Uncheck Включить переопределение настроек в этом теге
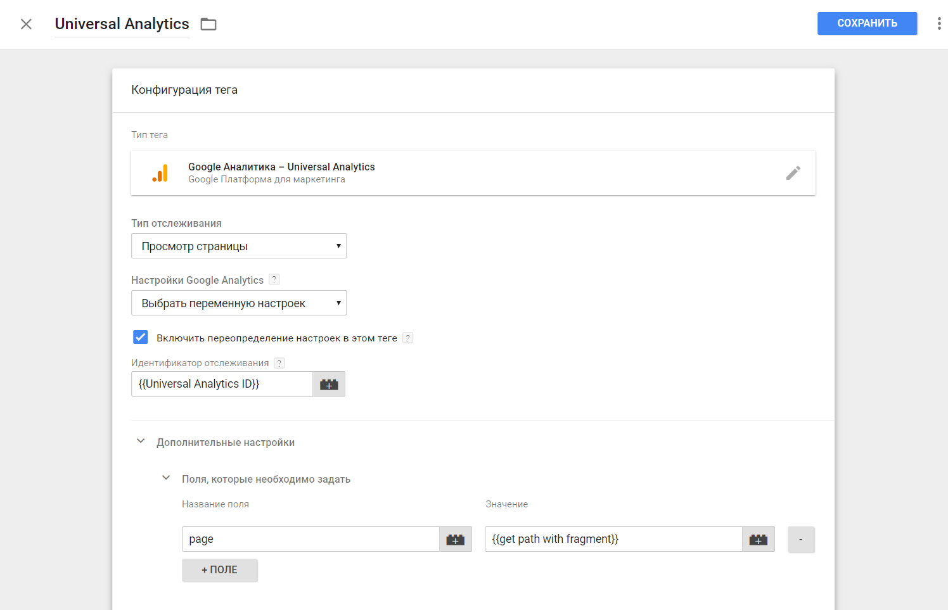This screenshot has width=948, height=610. point(141,337)
